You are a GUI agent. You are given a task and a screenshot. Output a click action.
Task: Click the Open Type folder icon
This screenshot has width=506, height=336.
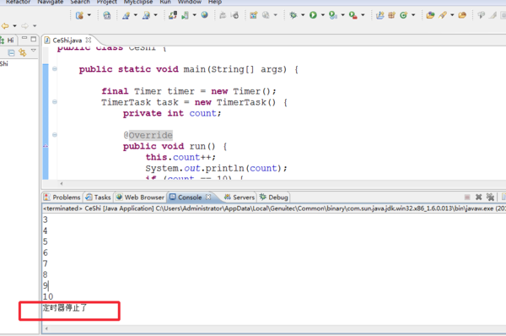pyautogui.click(x=430, y=15)
